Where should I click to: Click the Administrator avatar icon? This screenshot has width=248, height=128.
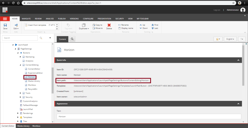coord(243,10)
